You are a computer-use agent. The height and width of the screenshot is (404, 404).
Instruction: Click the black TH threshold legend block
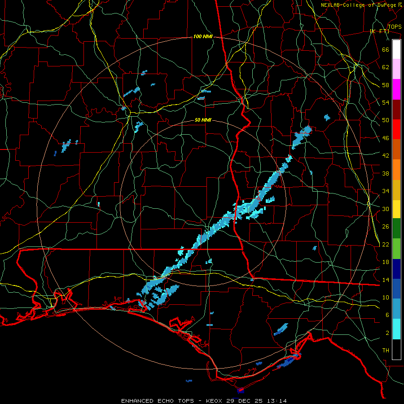(396, 349)
